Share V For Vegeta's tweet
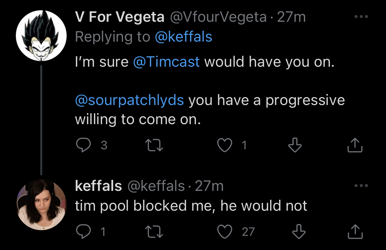The height and width of the screenshot is (250, 386). (x=355, y=145)
